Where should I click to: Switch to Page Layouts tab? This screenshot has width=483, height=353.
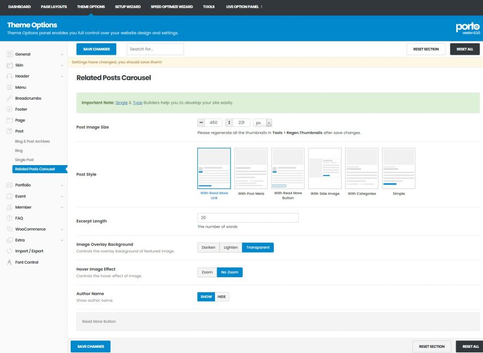click(54, 7)
